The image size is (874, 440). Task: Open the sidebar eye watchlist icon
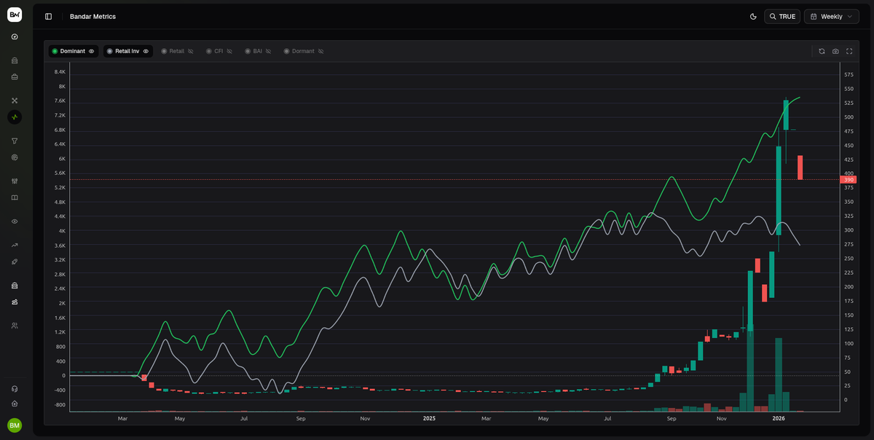click(x=15, y=221)
